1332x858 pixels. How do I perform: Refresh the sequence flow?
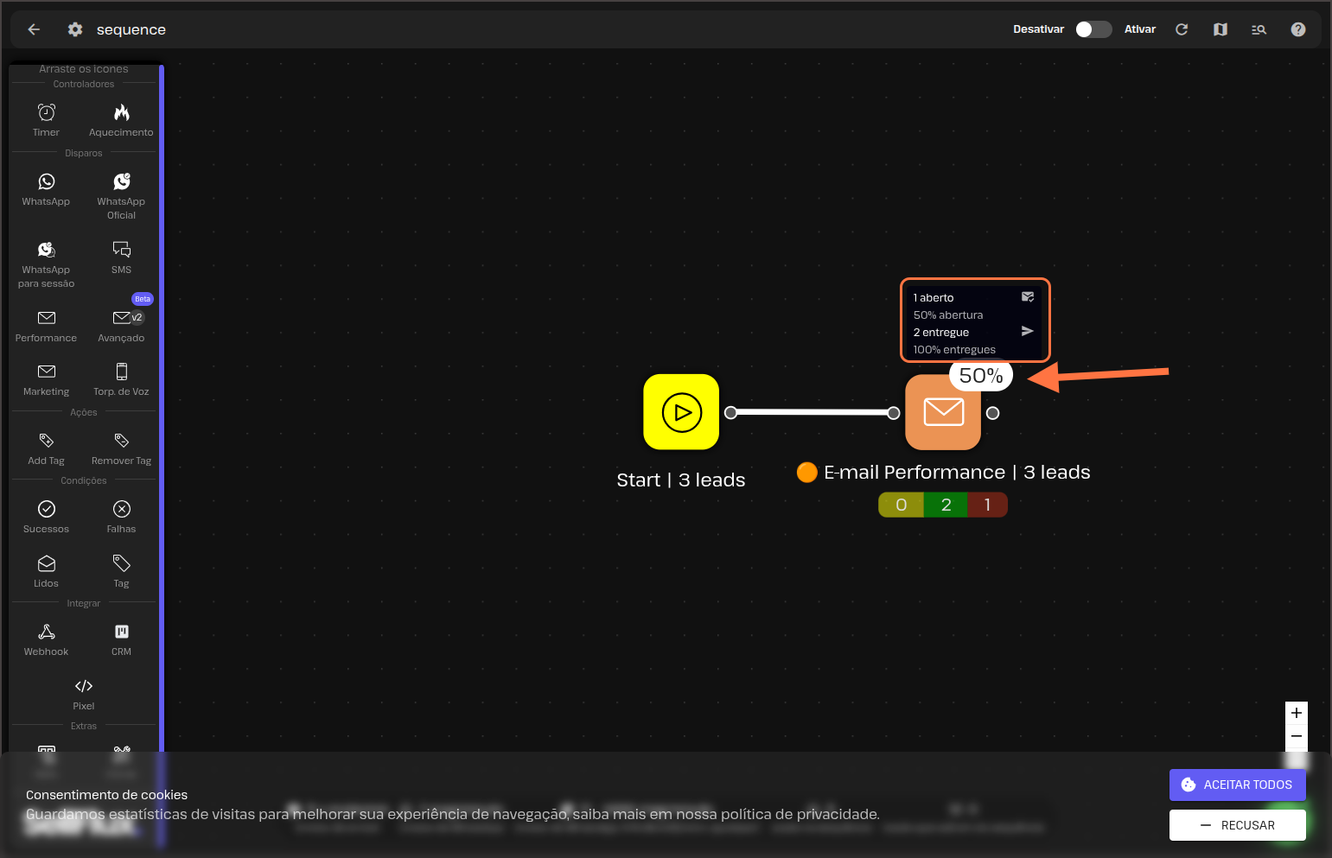pyautogui.click(x=1182, y=29)
